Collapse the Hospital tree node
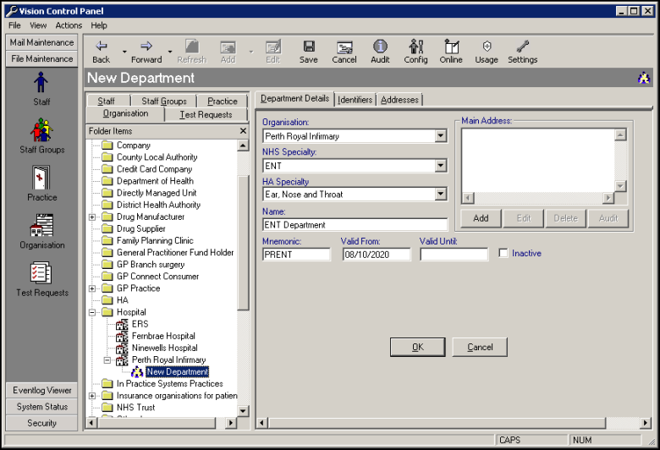The image size is (660, 450). click(92, 312)
